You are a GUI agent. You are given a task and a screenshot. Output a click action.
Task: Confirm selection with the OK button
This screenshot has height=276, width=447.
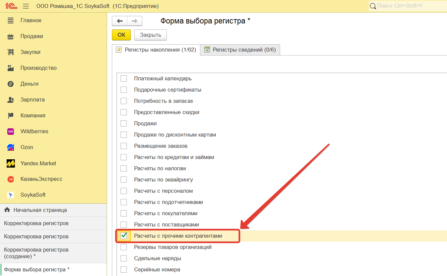(122, 35)
